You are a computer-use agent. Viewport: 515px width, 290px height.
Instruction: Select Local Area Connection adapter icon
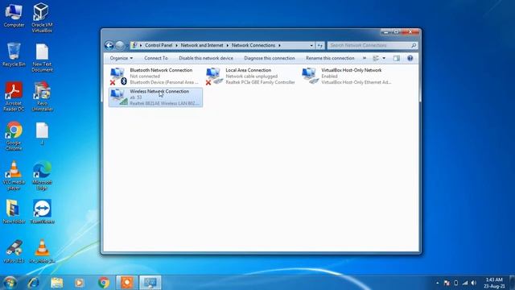pyautogui.click(x=214, y=76)
